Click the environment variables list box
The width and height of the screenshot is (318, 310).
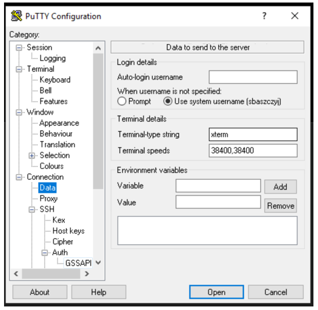pos(207,230)
